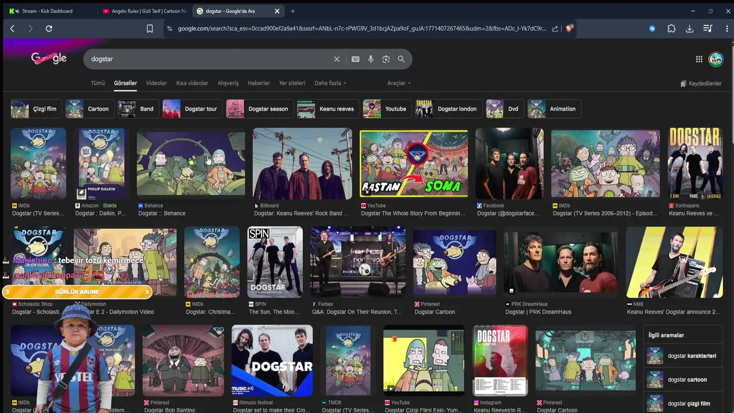Search by image with Google Lens icon
This screenshot has height=413, width=734.
pos(386,59)
